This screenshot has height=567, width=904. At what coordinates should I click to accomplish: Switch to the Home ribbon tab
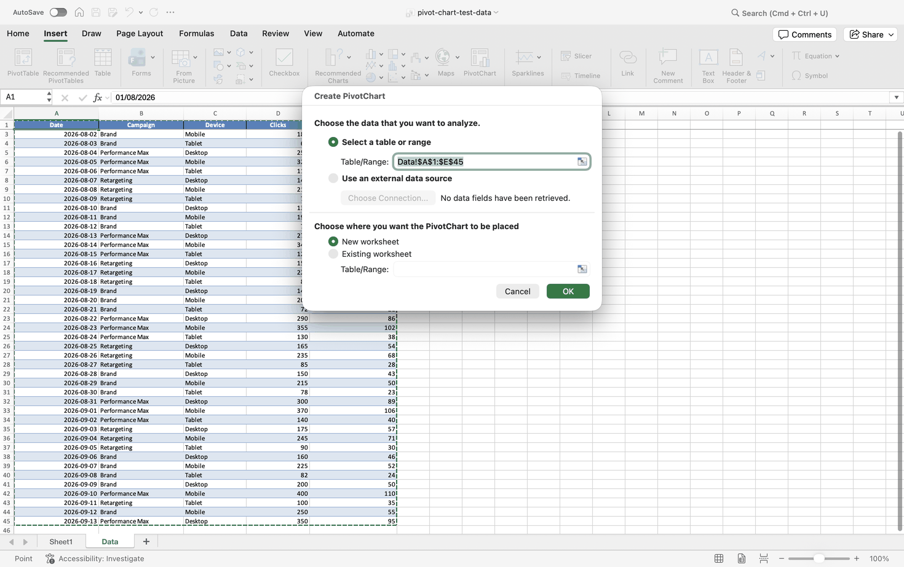click(18, 34)
